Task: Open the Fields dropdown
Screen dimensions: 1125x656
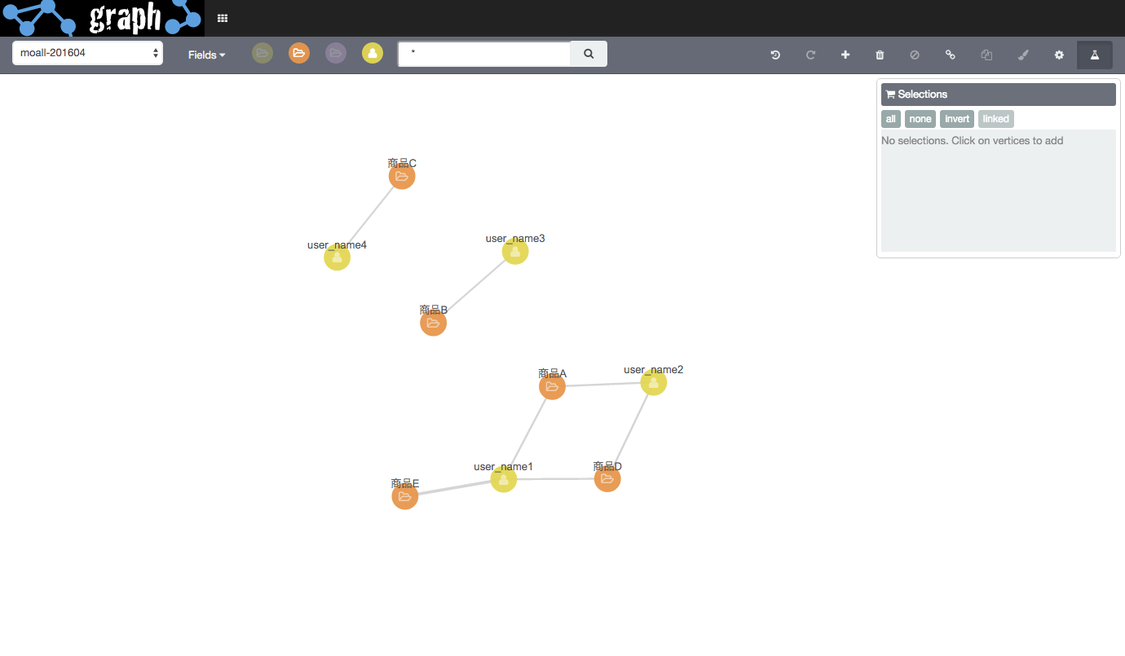Action: (205, 55)
